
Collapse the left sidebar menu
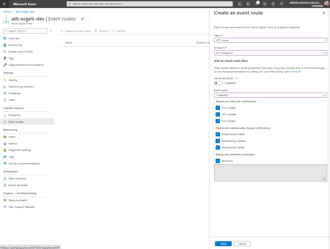51,31
